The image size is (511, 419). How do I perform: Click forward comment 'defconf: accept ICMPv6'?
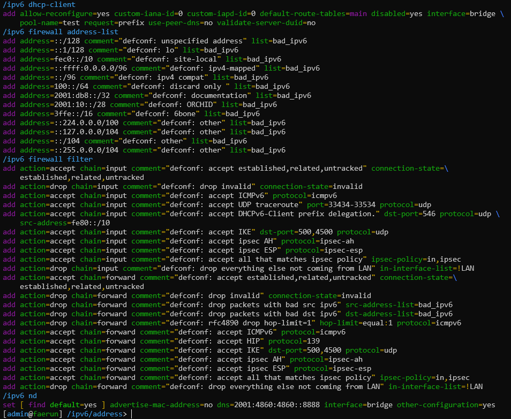[x=226, y=333]
